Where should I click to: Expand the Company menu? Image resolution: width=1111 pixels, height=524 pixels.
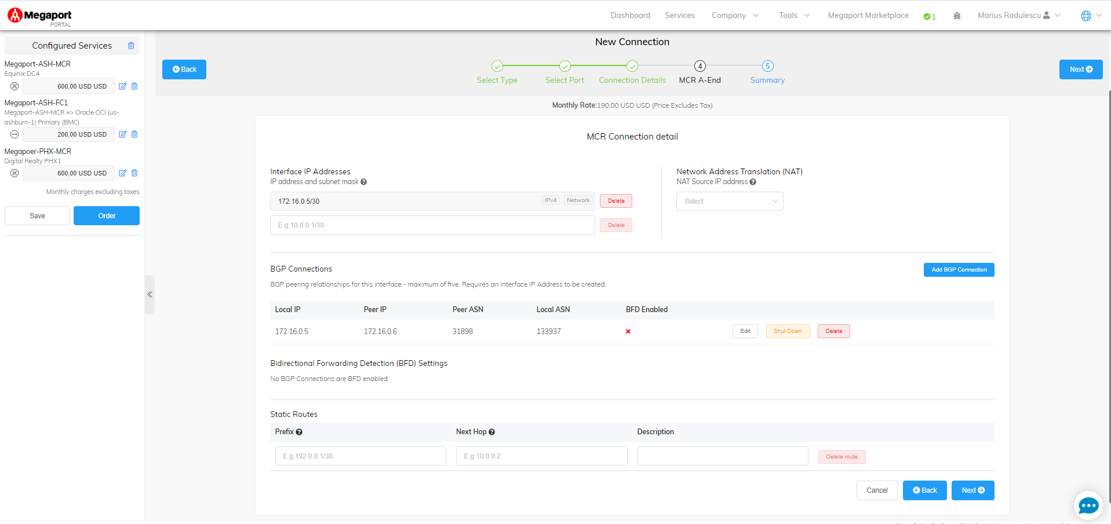(735, 16)
